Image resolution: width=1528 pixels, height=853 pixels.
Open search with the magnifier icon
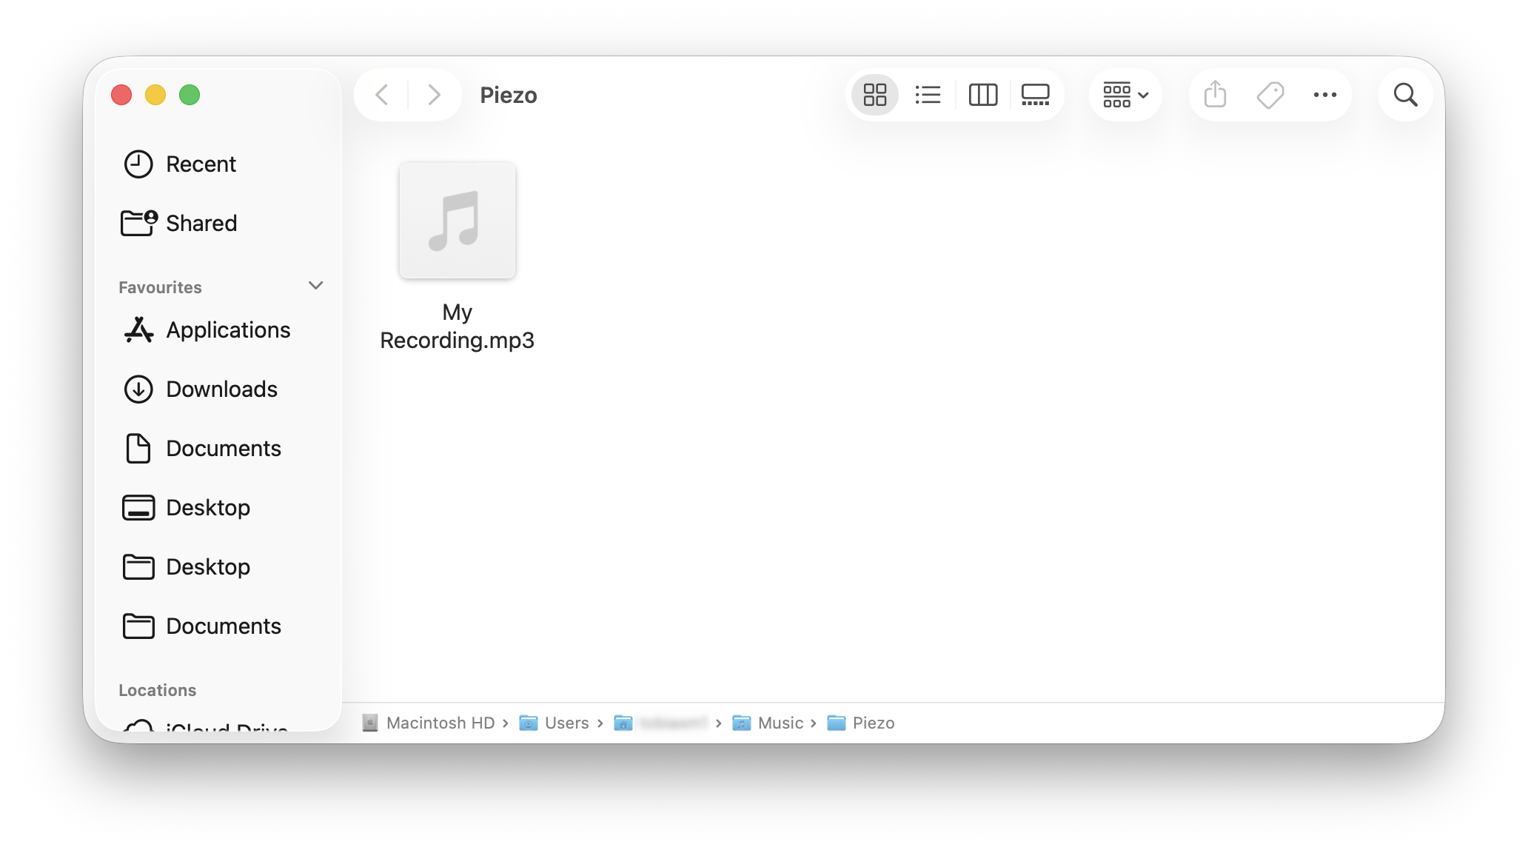click(x=1405, y=95)
